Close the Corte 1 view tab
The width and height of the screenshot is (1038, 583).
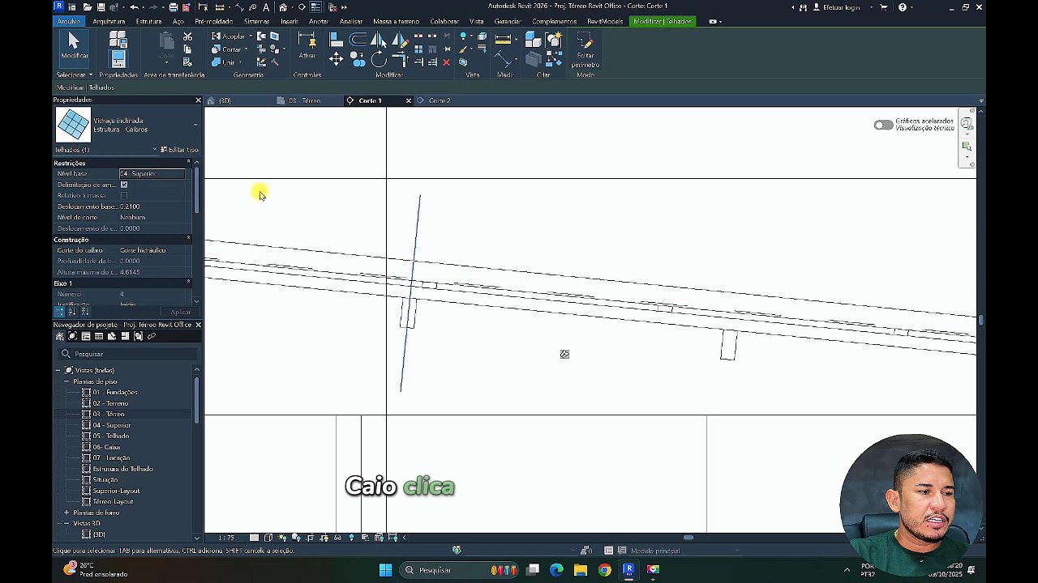pyautogui.click(x=408, y=100)
